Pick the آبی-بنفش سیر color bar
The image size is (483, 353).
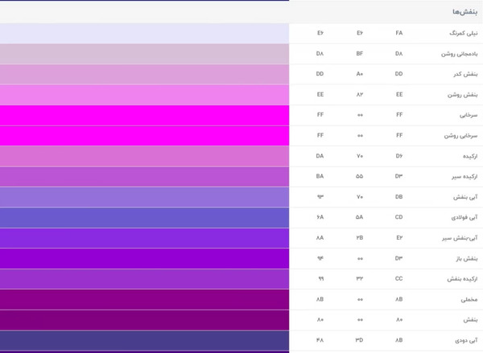[x=144, y=238]
